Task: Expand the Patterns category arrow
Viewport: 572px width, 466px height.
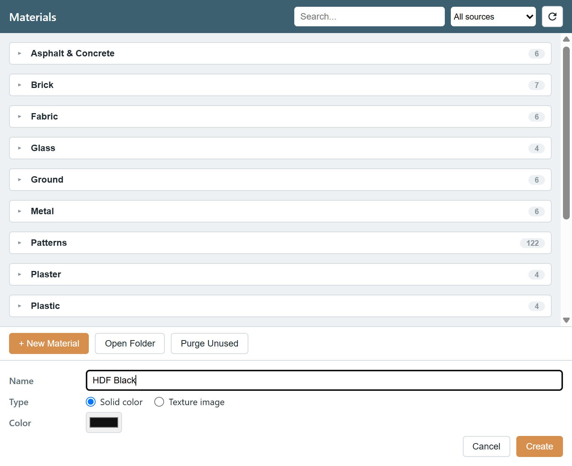Action: point(20,243)
